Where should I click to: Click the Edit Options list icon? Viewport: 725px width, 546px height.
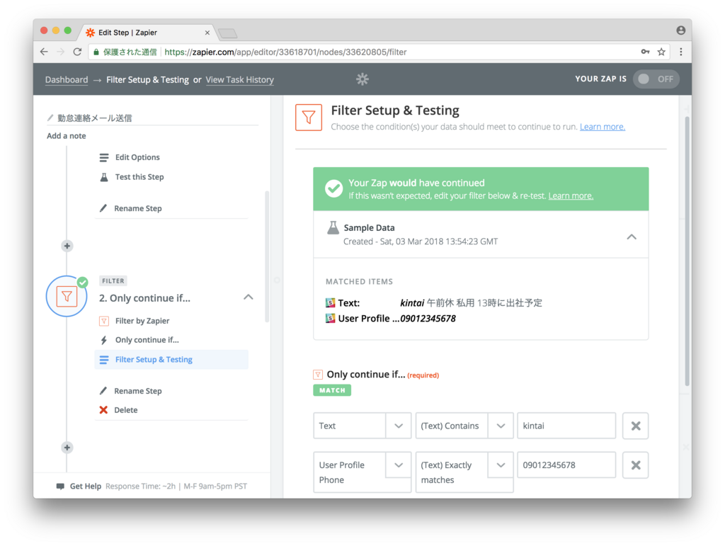[104, 158]
